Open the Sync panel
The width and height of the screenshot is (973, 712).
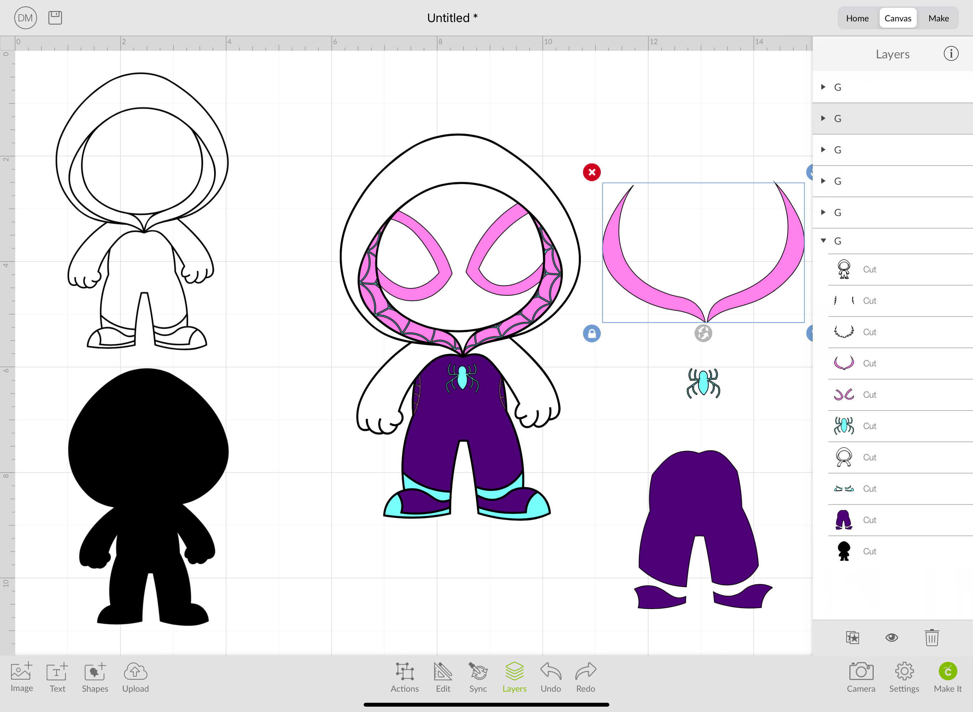pos(478,677)
